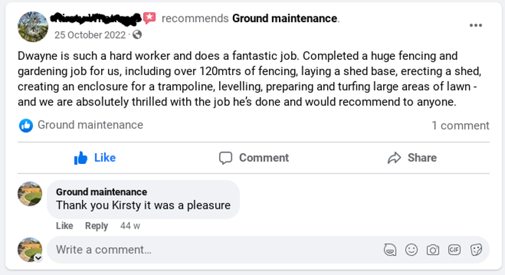Open the three-dot post options menu
The width and height of the screenshot is (505, 275).
[x=475, y=25]
